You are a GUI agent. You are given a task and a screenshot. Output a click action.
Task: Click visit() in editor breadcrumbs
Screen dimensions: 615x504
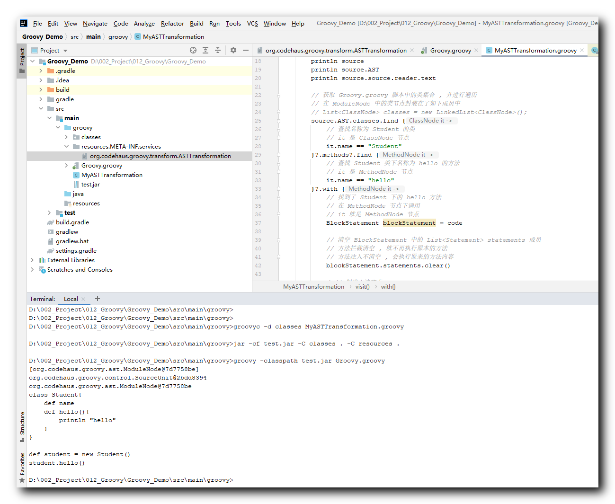point(363,287)
